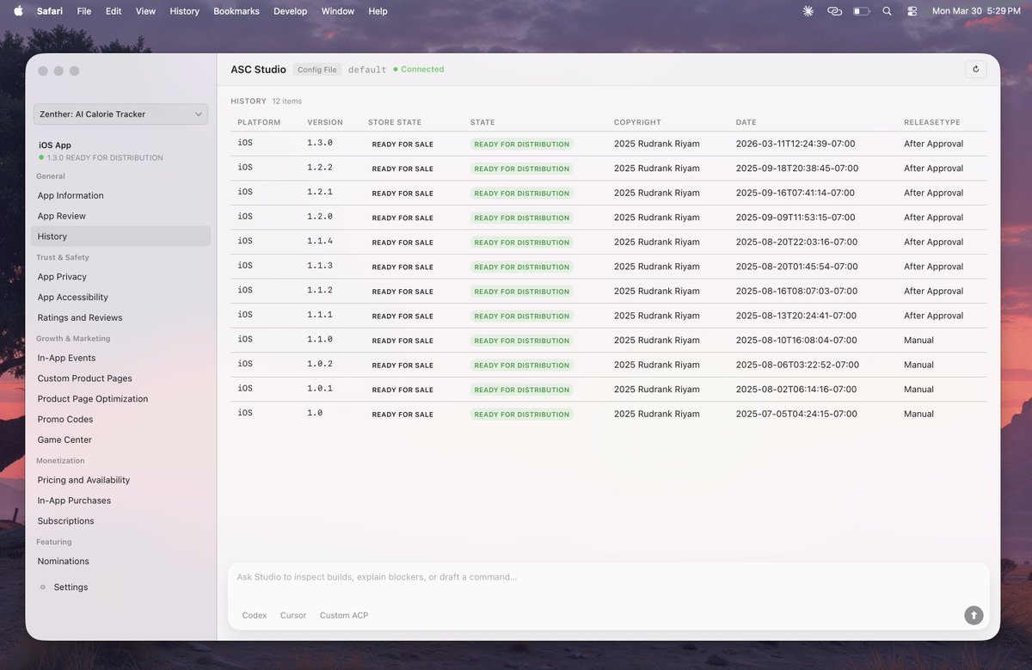Open In-App Purchases in sidebar
This screenshot has width=1032, height=670.
pos(120,501)
